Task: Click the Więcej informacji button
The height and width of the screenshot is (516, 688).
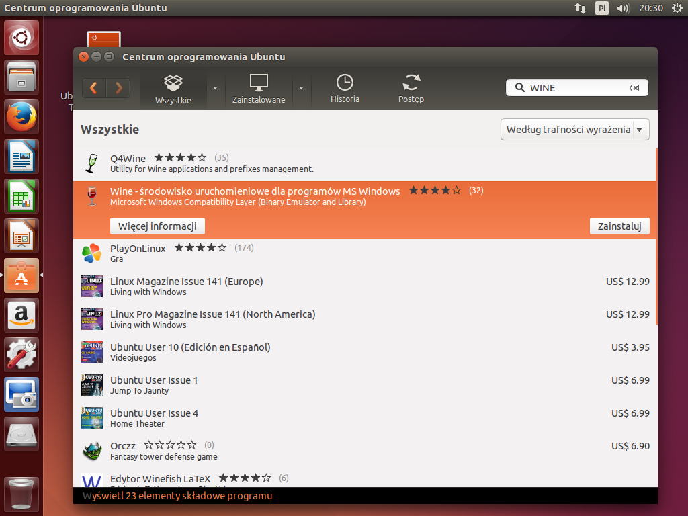Action: [x=157, y=226]
